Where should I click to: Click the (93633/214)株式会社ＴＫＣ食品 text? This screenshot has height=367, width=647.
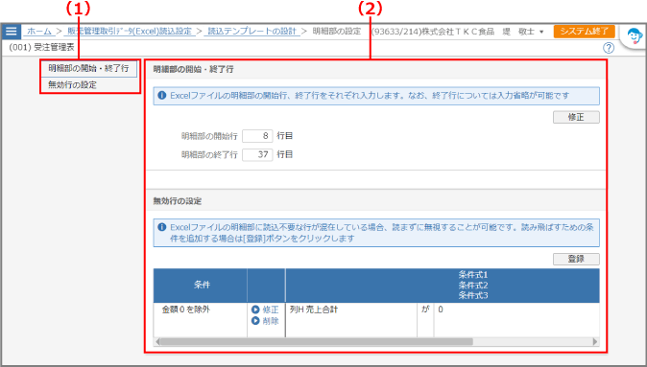pyautogui.click(x=432, y=32)
